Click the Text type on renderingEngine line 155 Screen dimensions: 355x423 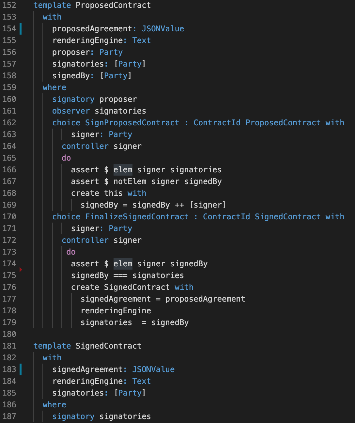142,40
